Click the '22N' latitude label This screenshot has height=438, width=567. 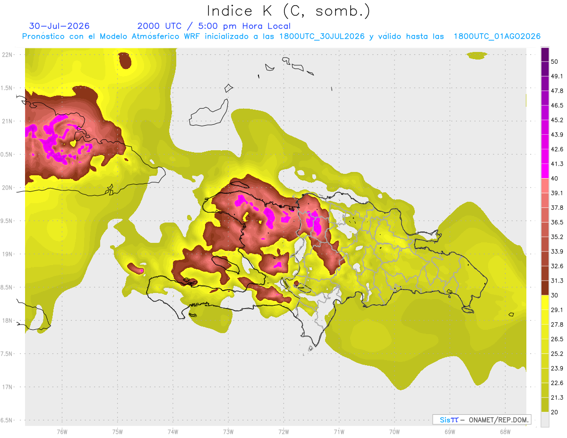[x=8, y=55]
